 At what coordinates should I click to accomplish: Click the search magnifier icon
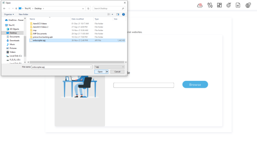pyautogui.click(x=123, y=8)
